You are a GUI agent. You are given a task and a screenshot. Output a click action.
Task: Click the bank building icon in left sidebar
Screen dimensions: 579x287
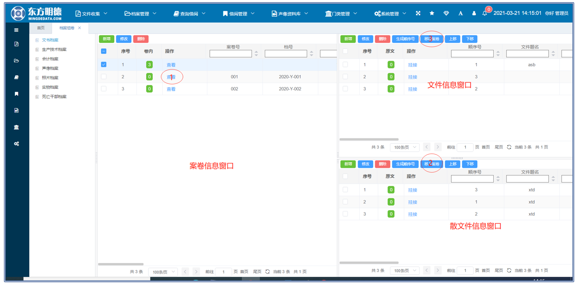click(16, 127)
